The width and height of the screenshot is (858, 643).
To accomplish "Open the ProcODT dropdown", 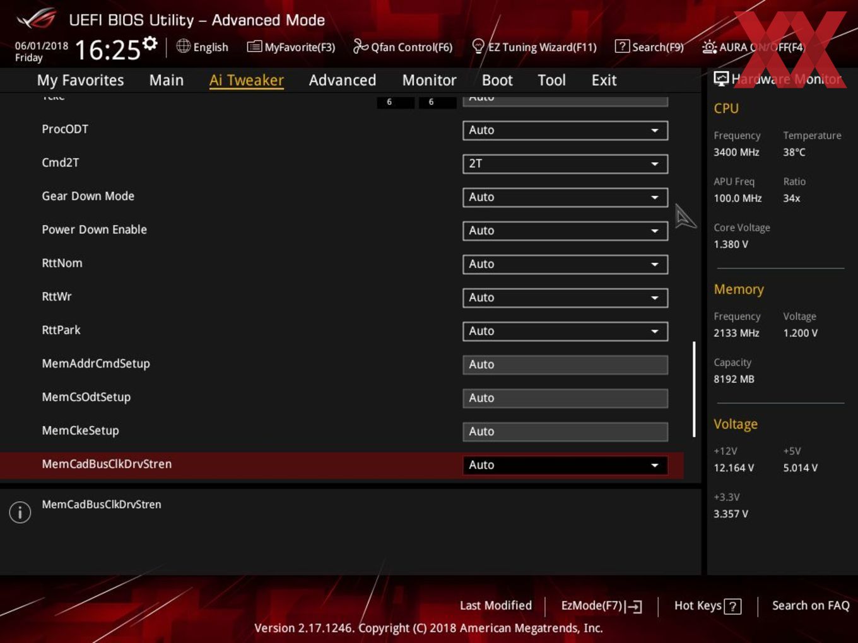I will click(565, 130).
